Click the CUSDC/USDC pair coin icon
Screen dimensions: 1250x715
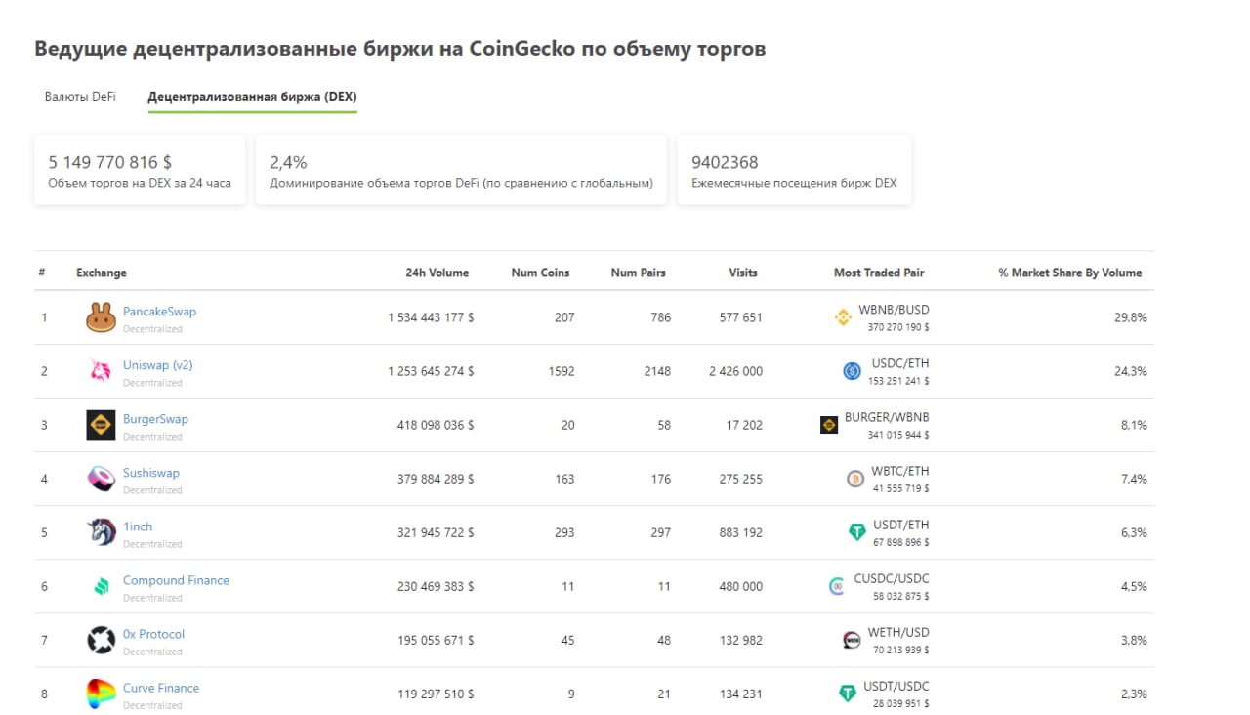[x=836, y=586]
